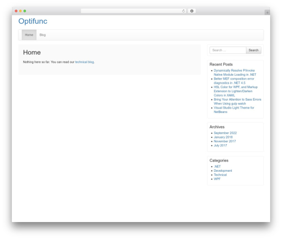Open the September 2022 archive
Screen dimensions: 282x239
click(x=225, y=133)
